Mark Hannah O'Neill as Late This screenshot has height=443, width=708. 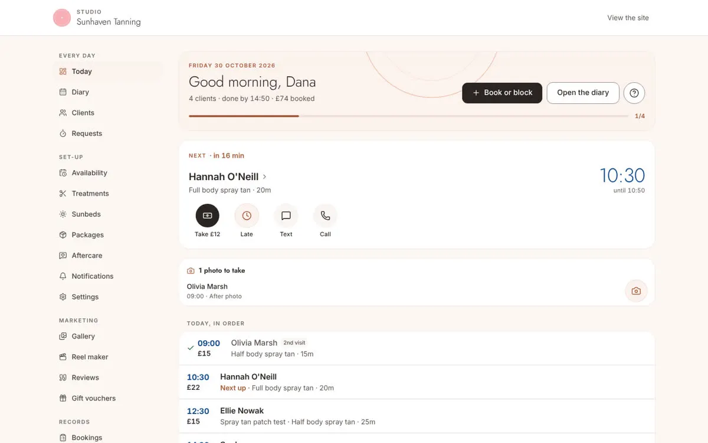click(247, 216)
